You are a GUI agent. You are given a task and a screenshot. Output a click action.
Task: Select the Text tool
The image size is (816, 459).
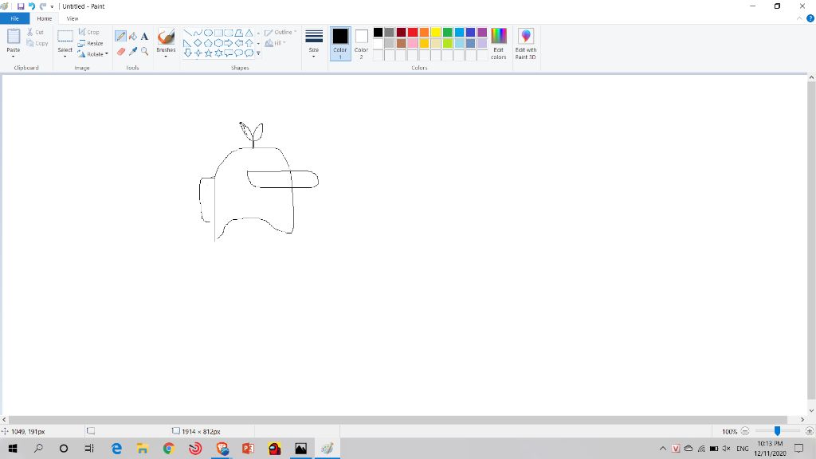(145, 37)
